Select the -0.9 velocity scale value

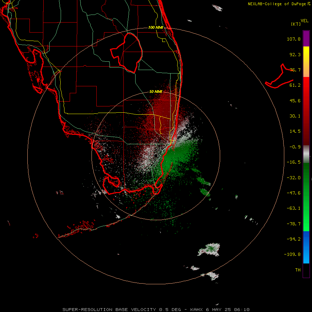[295, 147]
